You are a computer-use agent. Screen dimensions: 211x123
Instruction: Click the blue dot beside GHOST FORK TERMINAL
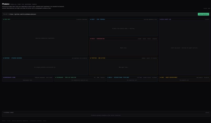[90, 19]
